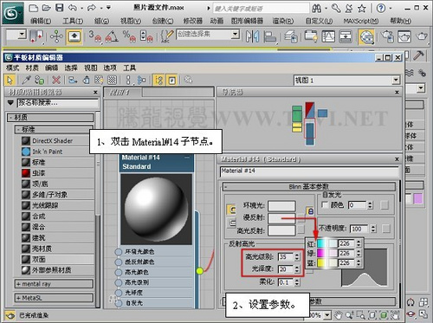This screenshot has width=433, height=323.
Task: Click the checkered Show Background icon
Action: tap(112, 80)
